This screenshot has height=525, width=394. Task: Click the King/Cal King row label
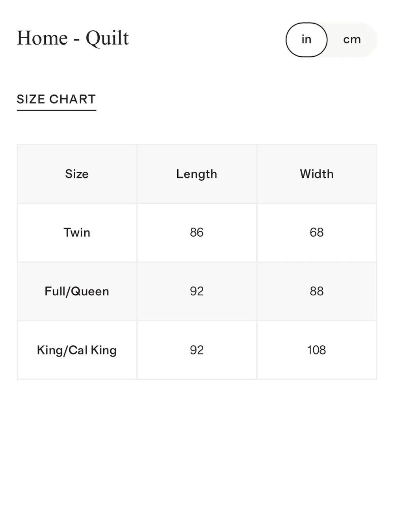click(77, 350)
